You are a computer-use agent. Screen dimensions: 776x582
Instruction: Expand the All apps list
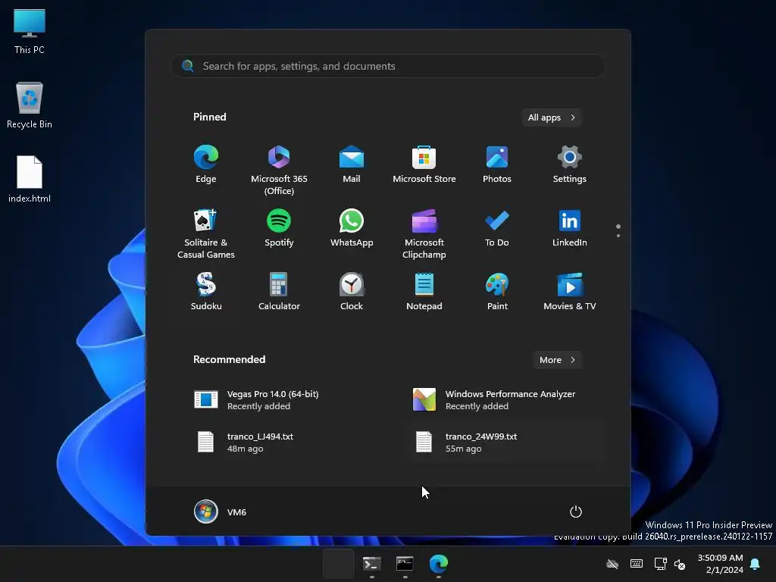pos(552,117)
